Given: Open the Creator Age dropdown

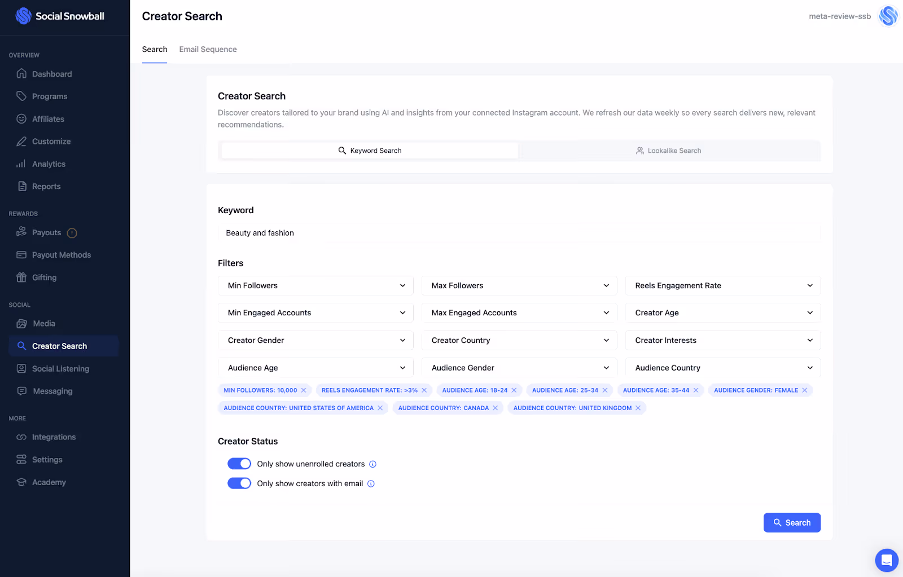Looking at the screenshot, I should tap(723, 313).
